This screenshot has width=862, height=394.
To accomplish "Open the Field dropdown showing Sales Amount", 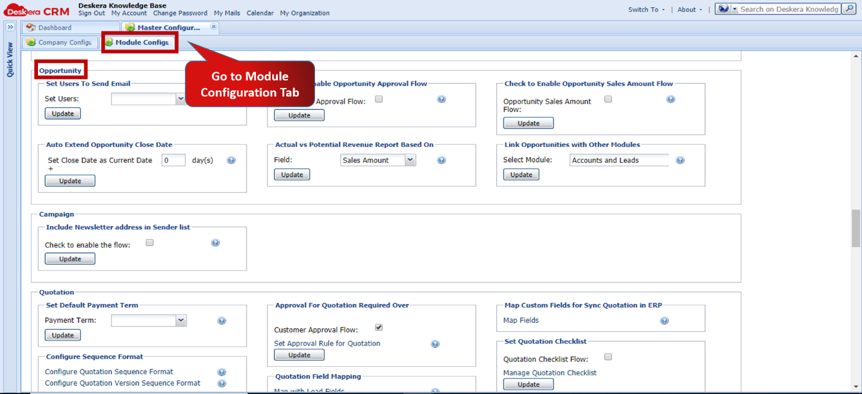I will point(410,160).
